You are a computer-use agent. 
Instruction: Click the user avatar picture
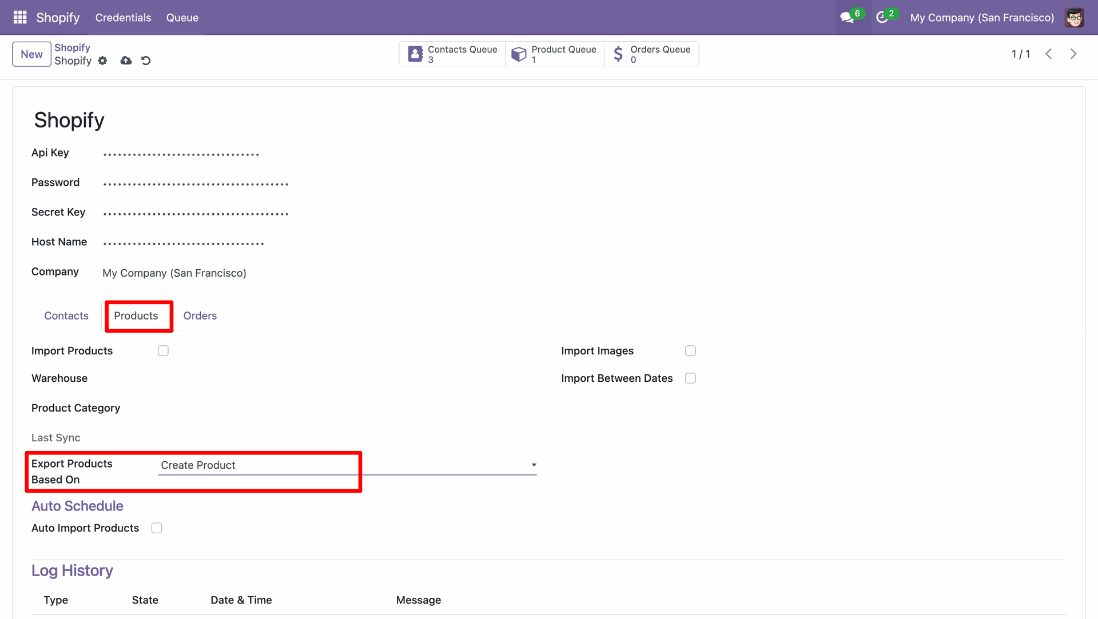(x=1075, y=18)
